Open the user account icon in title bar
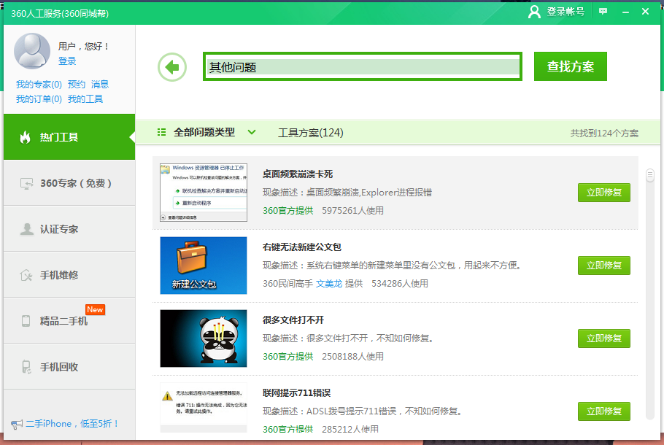This screenshot has height=445, width=664. click(534, 12)
